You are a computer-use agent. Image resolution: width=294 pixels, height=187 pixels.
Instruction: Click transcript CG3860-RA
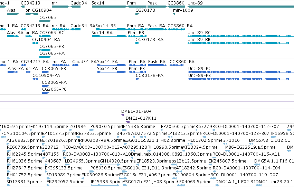click(x=176, y=29)
